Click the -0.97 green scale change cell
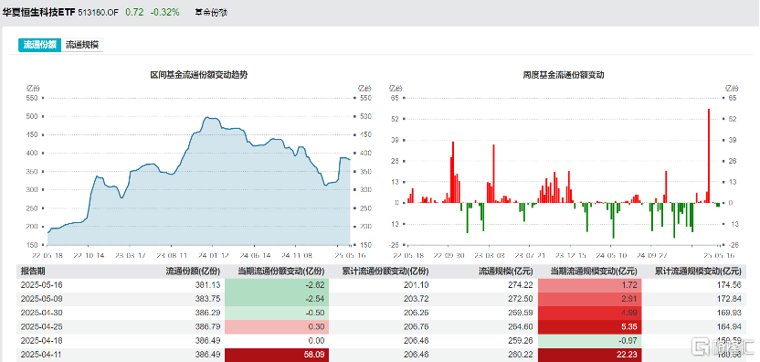760x362 pixels. pyautogui.click(x=589, y=341)
